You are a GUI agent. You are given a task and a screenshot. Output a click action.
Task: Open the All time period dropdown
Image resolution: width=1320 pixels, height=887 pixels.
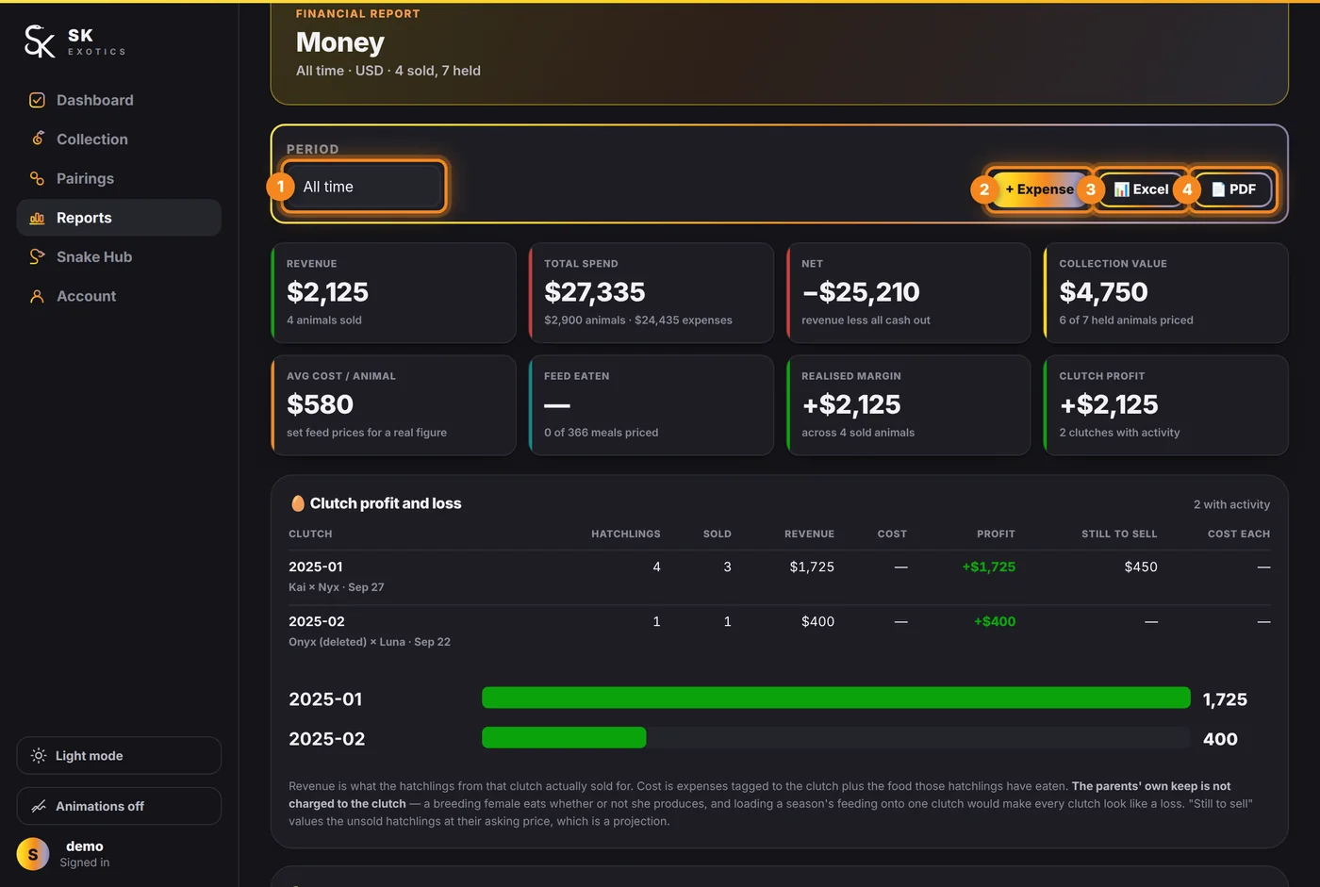pyautogui.click(x=364, y=187)
